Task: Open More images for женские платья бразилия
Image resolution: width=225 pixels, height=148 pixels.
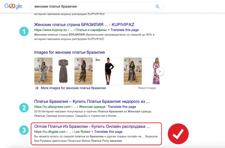Action: coord(73,88)
